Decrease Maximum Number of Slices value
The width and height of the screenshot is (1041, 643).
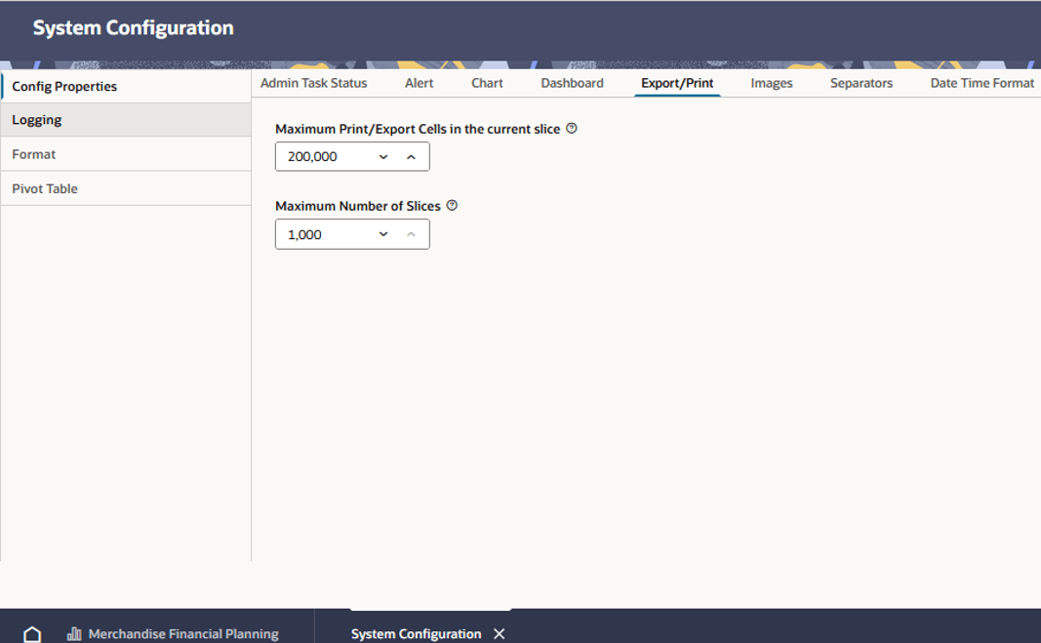[383, 234]
